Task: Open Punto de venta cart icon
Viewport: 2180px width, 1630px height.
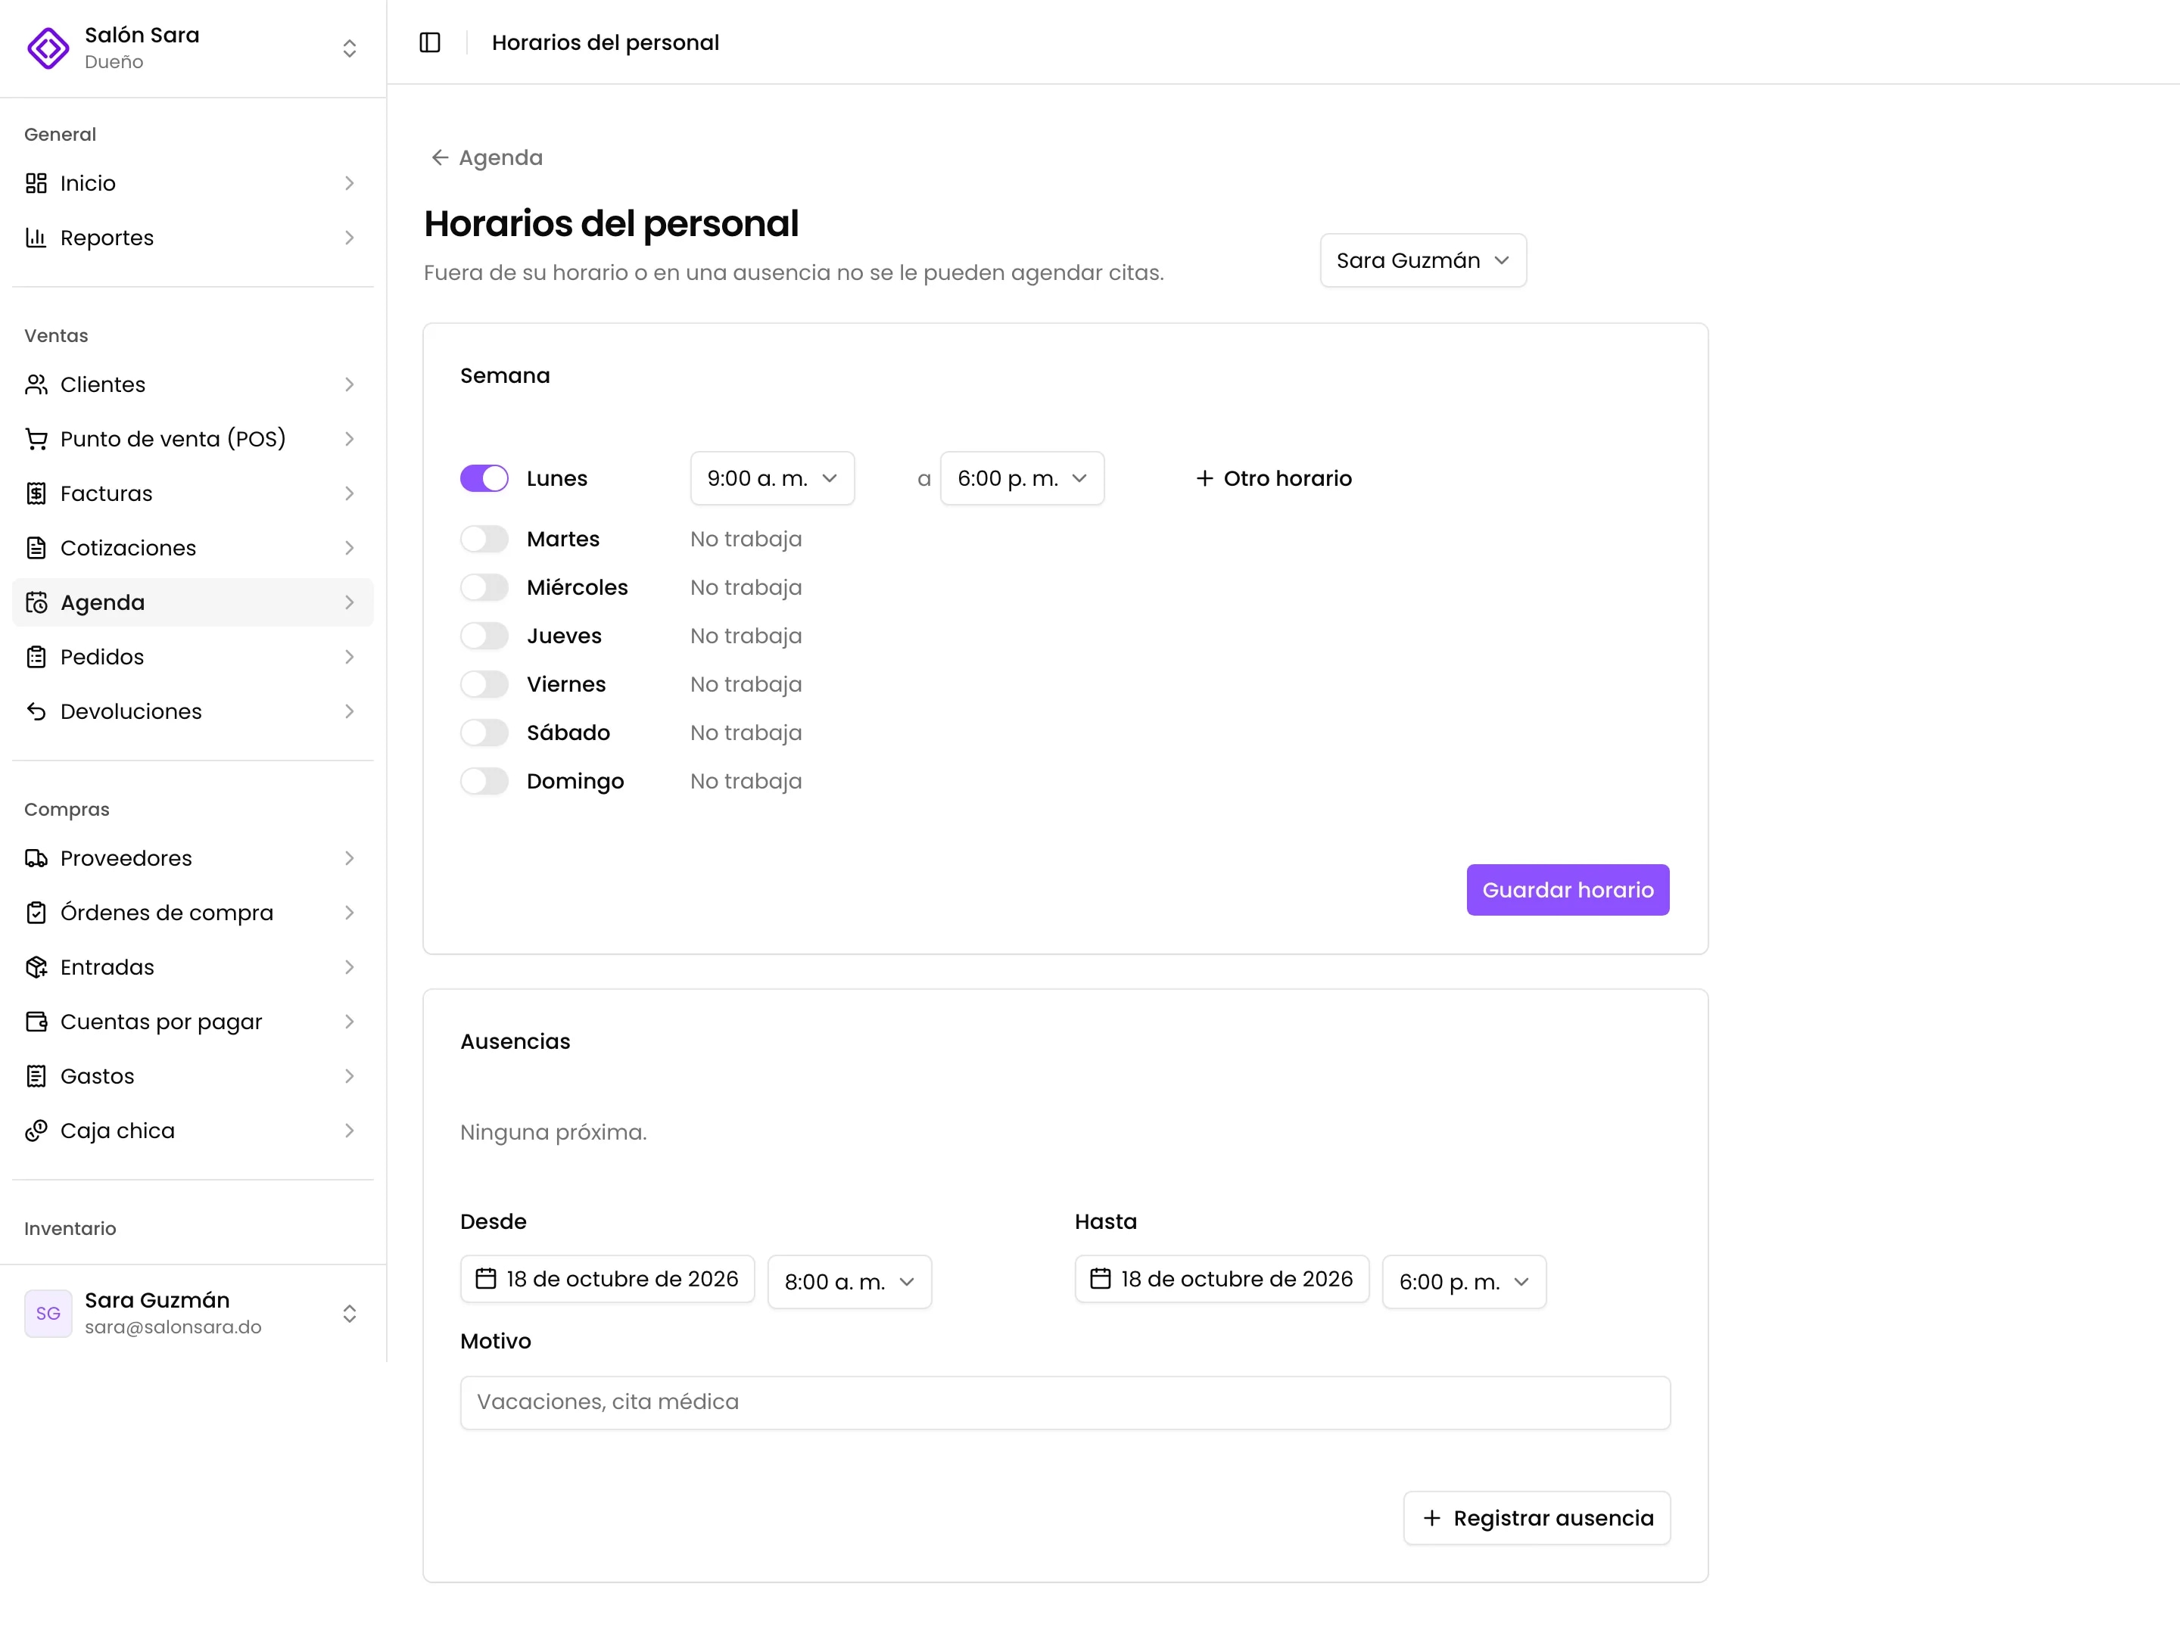Action: click(x=36, y=439)
